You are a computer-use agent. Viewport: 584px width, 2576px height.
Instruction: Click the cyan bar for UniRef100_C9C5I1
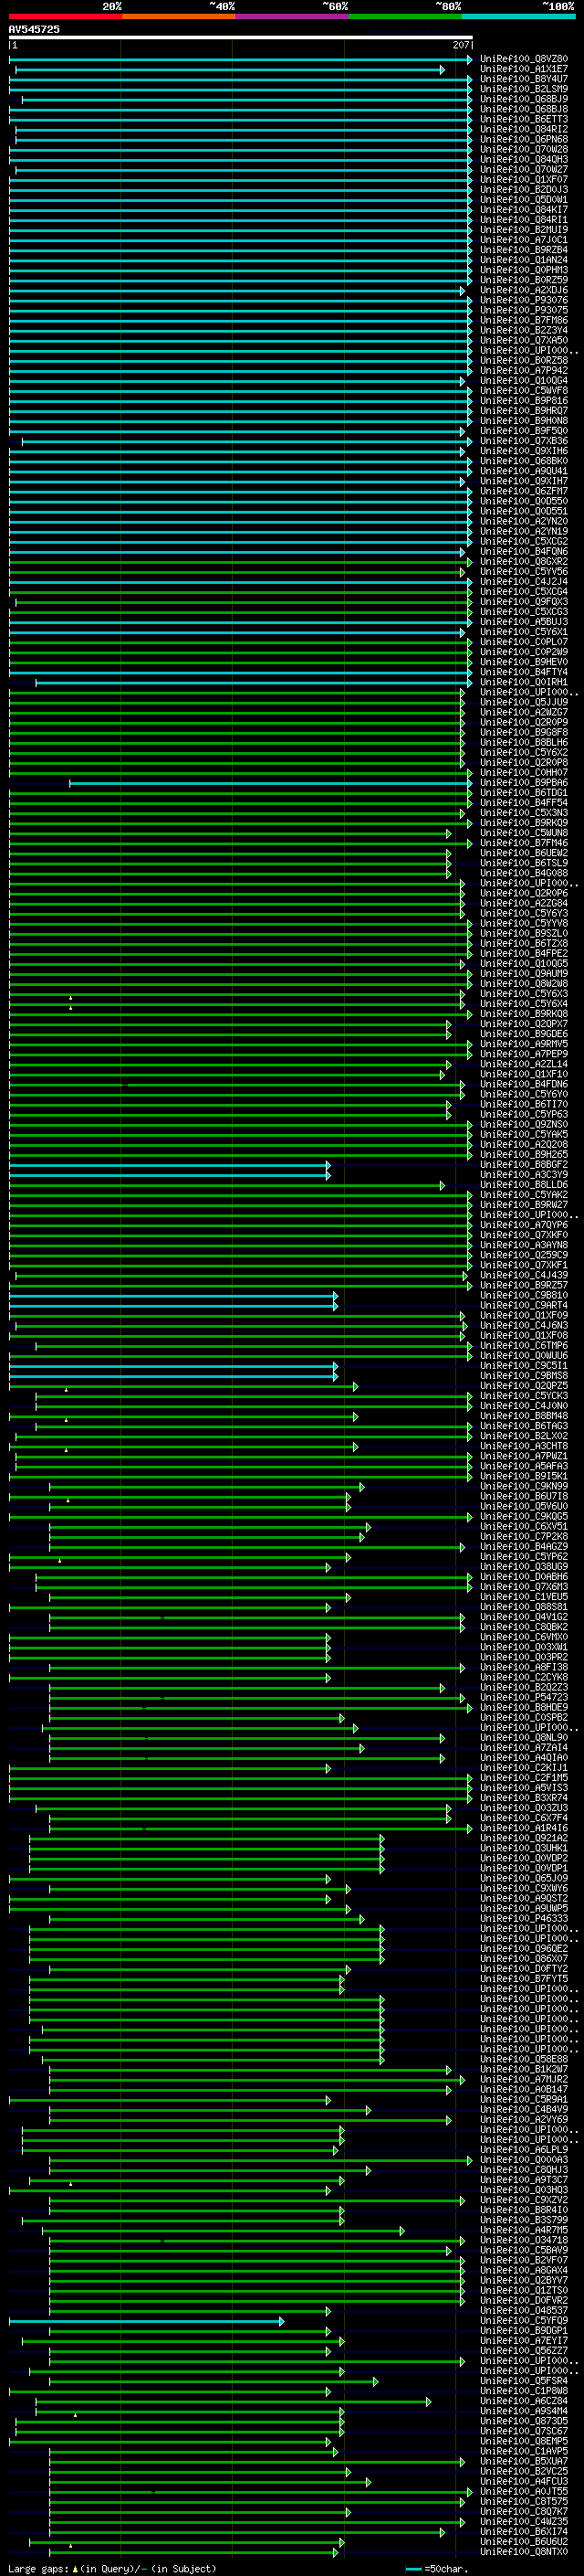[173, 1366]
